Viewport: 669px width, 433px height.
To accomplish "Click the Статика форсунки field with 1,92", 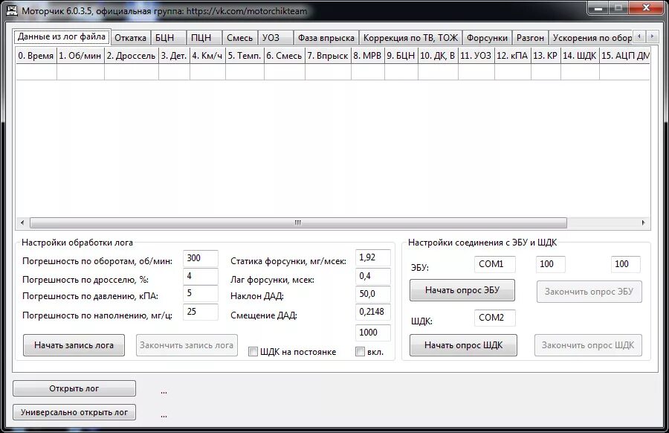I will tap(373, 258).
